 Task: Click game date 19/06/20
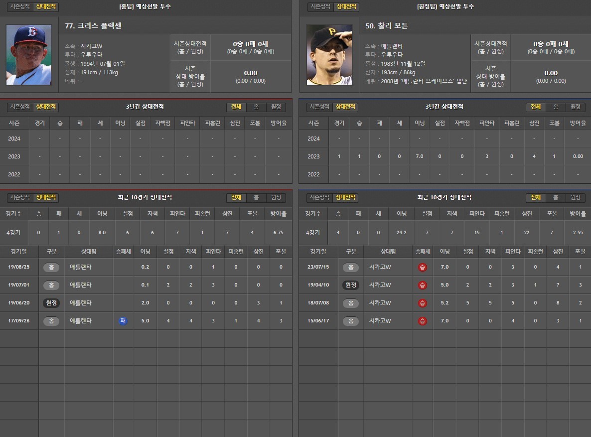19,303
